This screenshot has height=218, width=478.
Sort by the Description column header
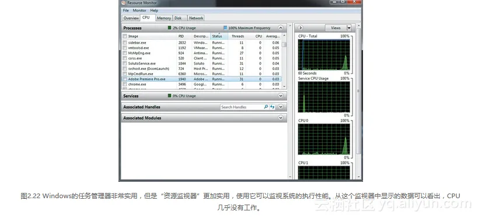tap(201, 36)
